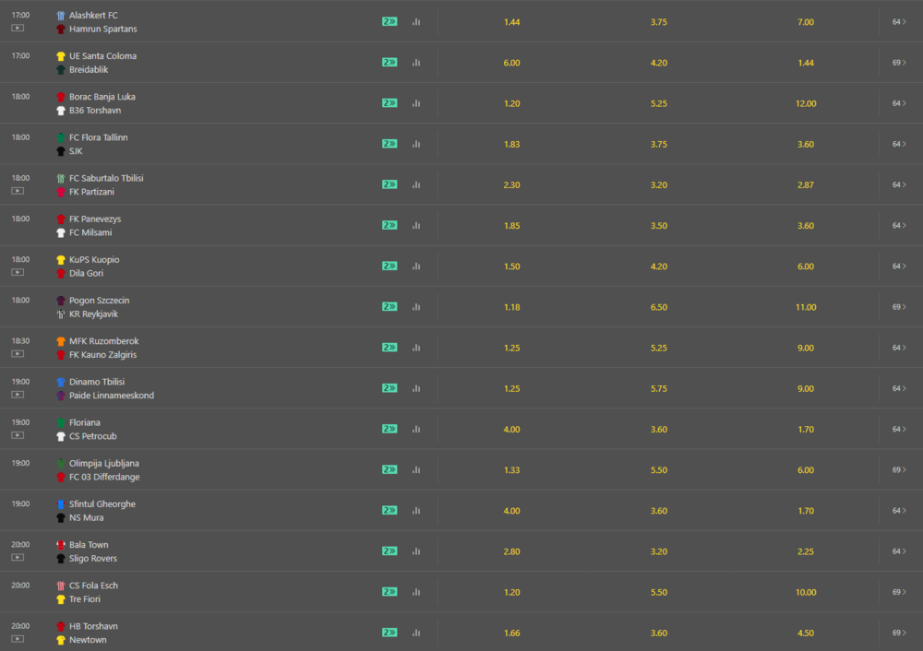Click live stream icon for KuPS Kuopio match

click(x=18, y=272)
